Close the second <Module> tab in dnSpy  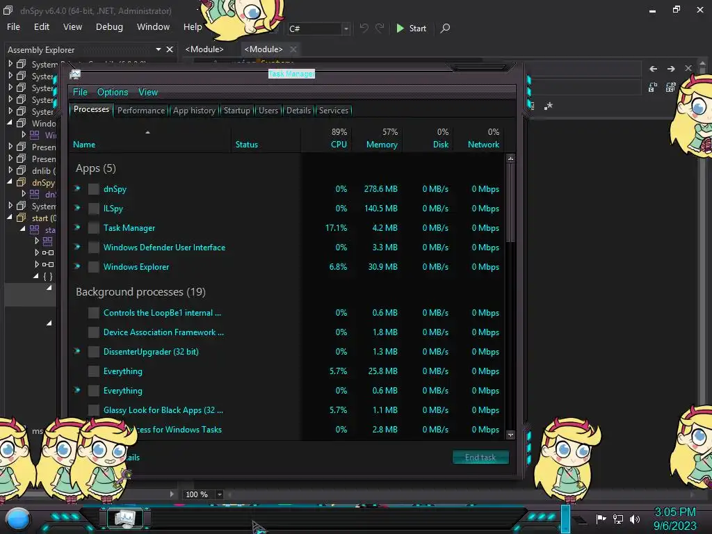tap(293, 49)
